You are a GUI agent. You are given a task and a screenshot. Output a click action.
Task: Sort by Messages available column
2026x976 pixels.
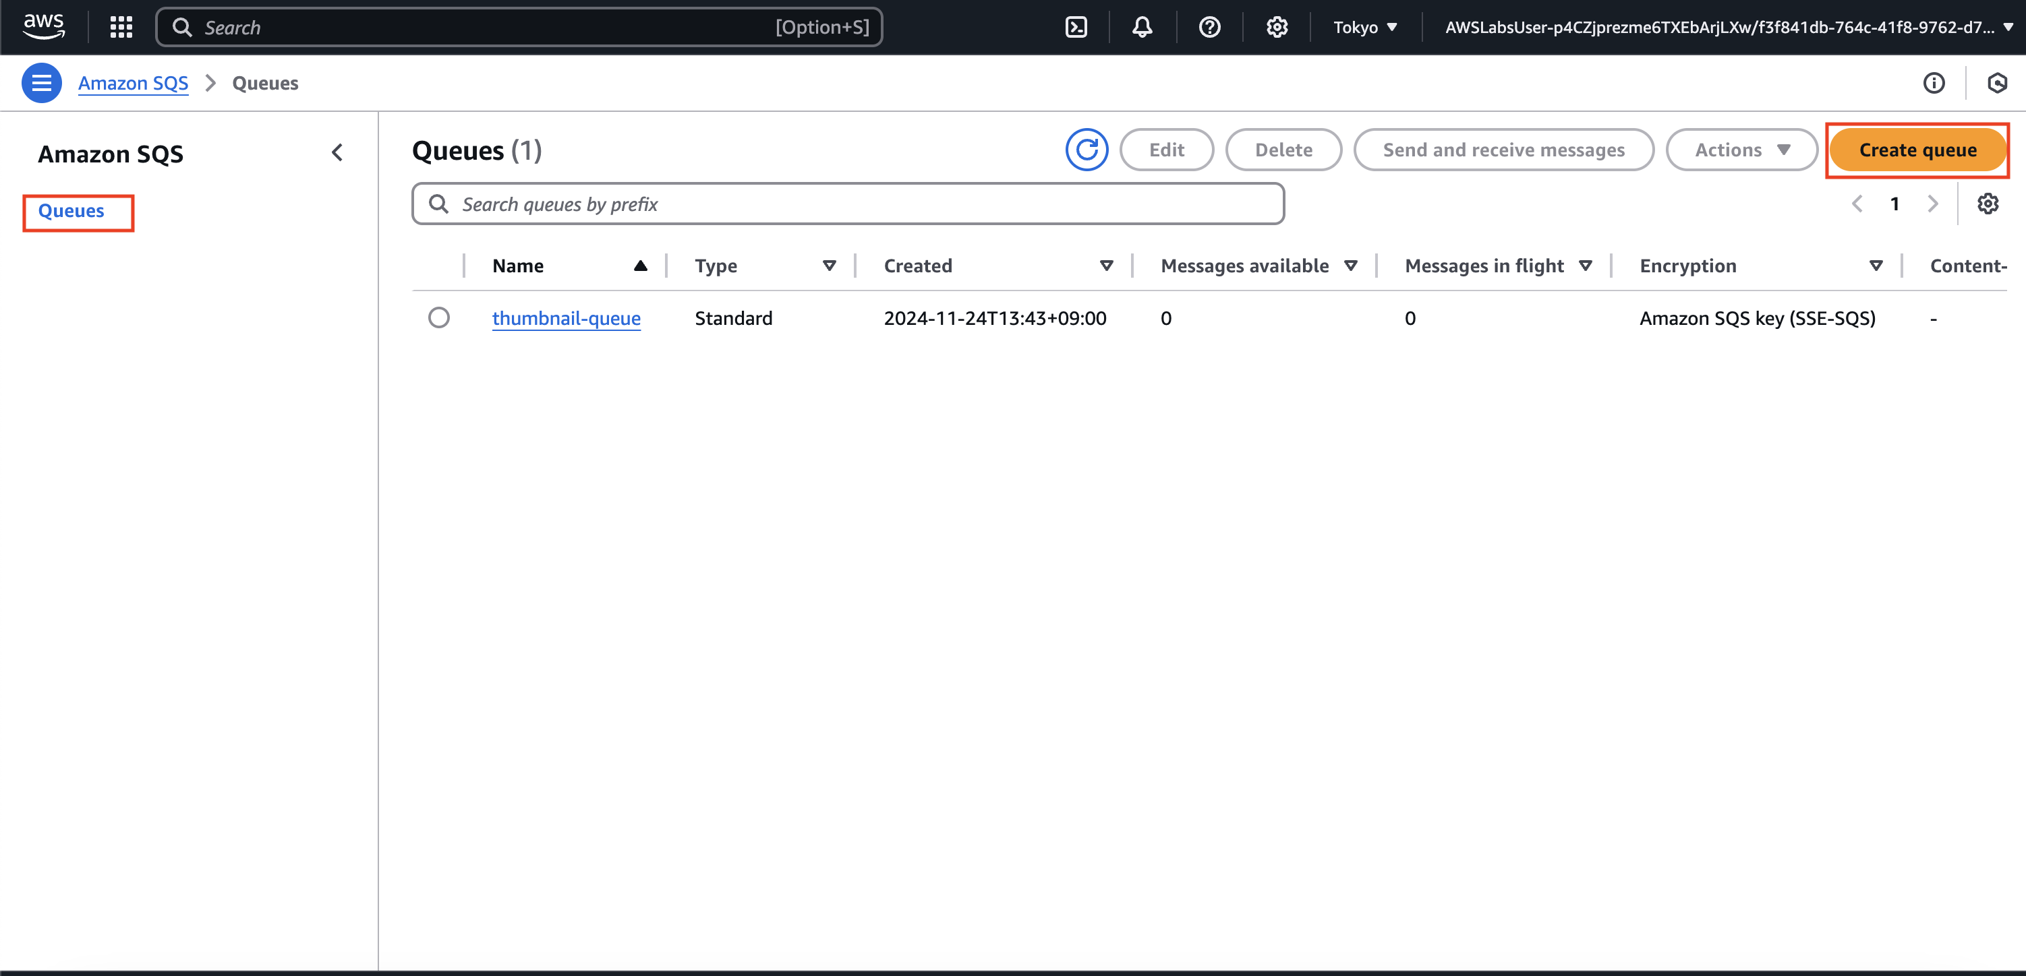point(1259,266)
